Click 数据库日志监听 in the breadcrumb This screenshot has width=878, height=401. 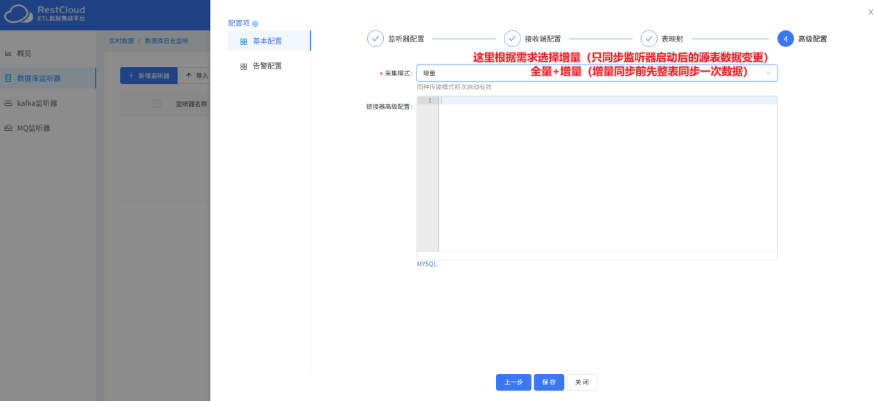tap(166, 41)
